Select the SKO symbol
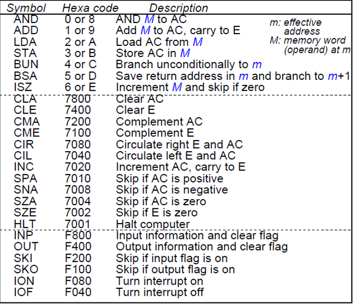 (26, 269)
